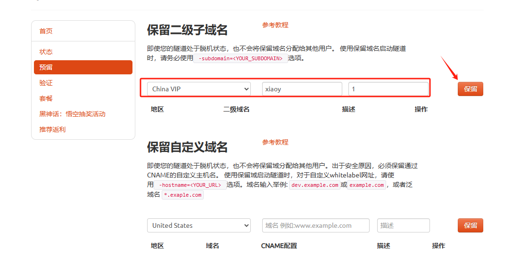This screenshot has width=512, height=264.
Task: Click the -hostname=<YOUR_URL> code text
Action: tap(190, 185)
